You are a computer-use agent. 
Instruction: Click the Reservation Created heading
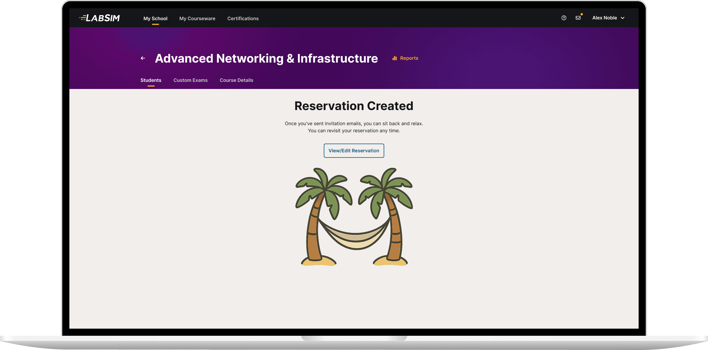coord(354,106)
